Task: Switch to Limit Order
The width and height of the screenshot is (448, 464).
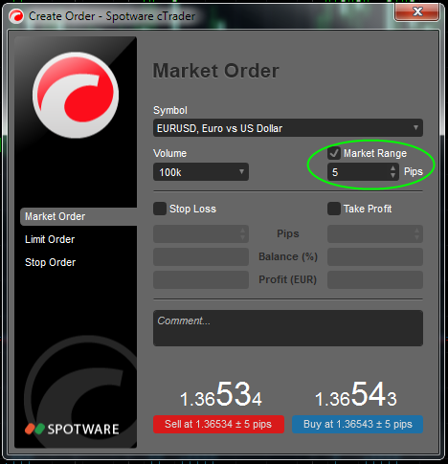Action: pos(50,239)
